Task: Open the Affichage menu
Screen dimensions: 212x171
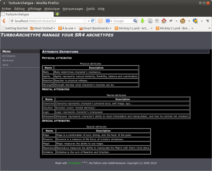Action: point(34,9)
